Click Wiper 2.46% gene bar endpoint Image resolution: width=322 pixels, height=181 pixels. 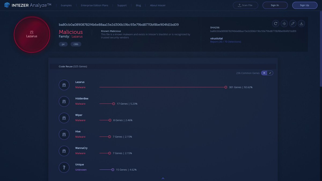pyautogui.click(x=110, y=120)
